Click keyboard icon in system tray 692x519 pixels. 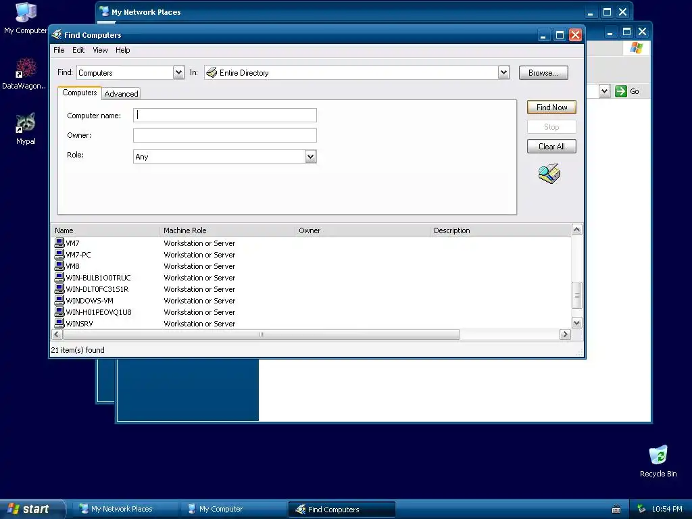(616, 510)
